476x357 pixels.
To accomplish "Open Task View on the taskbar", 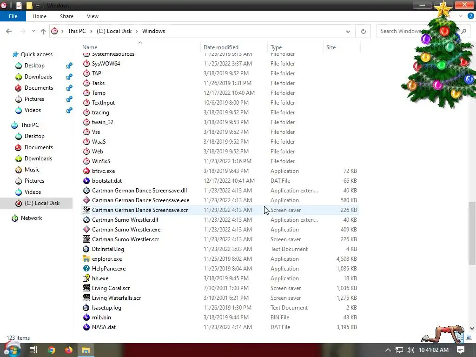I will coord(33,350).
